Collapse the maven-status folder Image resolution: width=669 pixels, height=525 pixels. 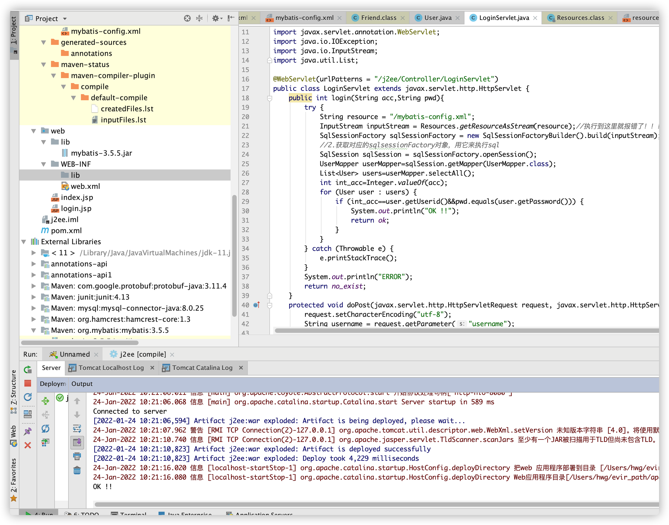point(44,65)
